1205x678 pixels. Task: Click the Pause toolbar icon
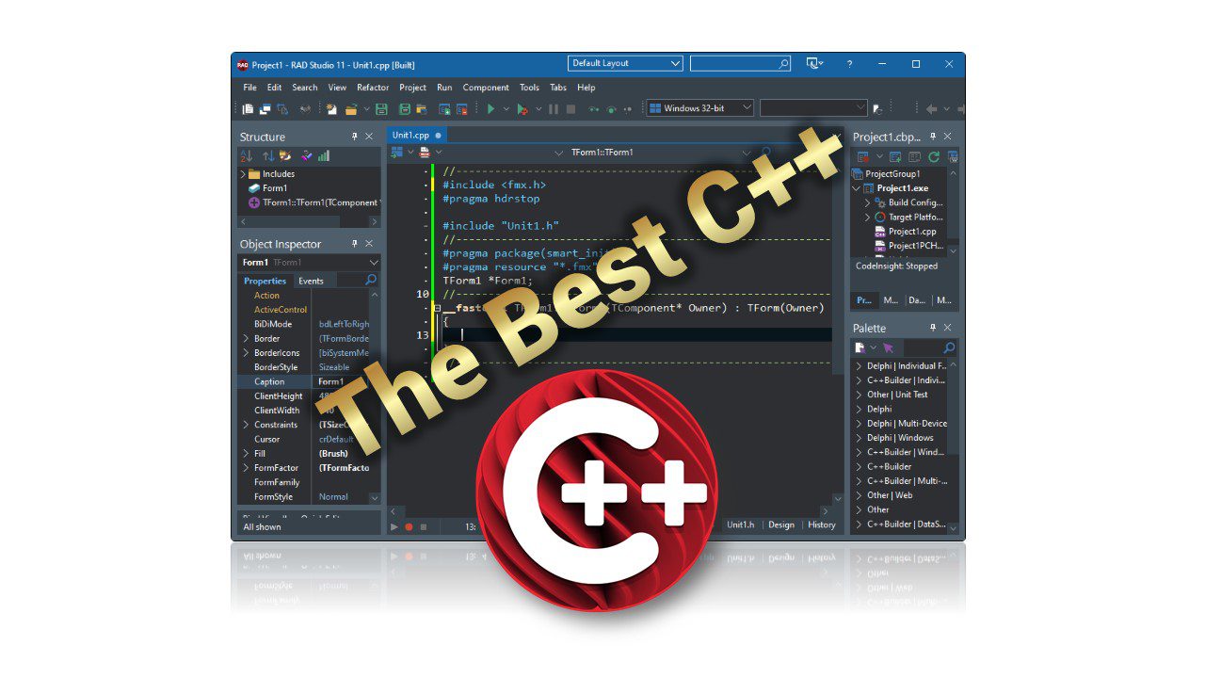point(554,109)
